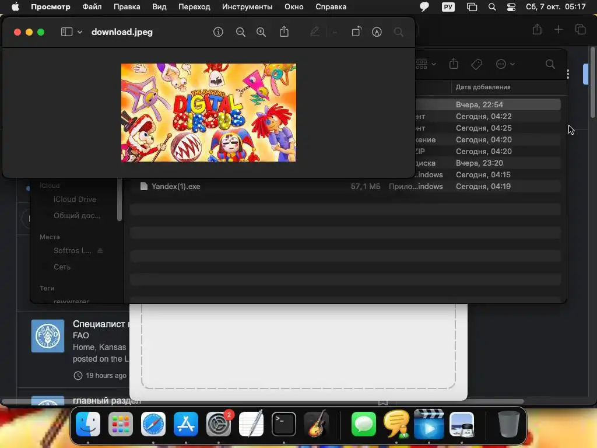The height and width of the screenshot is (448, 597).
Task: Zoom out the image in Preview
Action: 241,32
